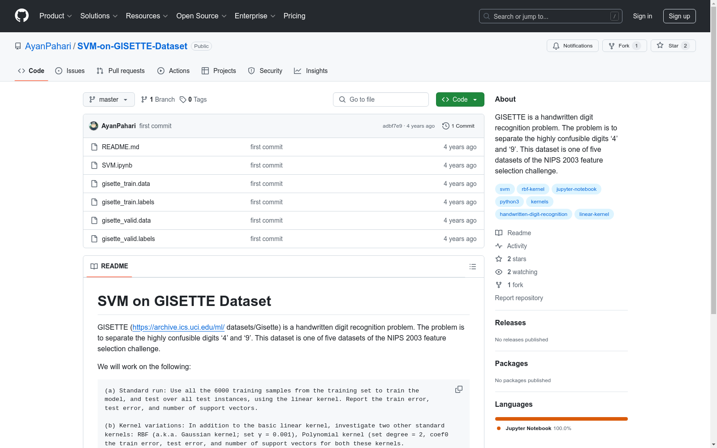Open the rbf-kernel topic tag
The image size is (717, 448).
pos(533,189)
